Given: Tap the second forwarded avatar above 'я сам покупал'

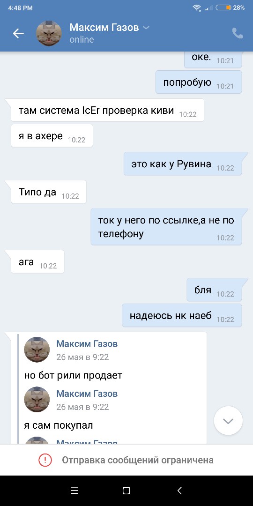Looking at the screenshot, I should pyautogui.click(x=37, y=400).
